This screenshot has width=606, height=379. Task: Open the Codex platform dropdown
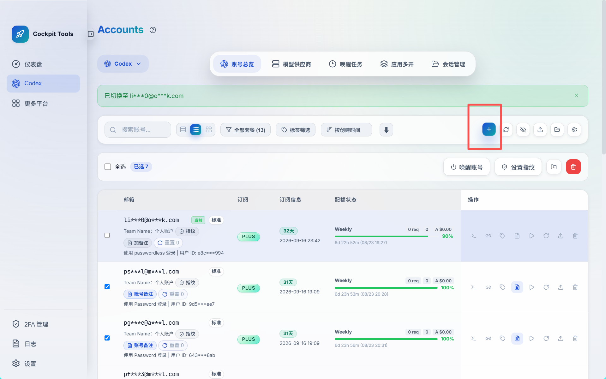coord(123,64)
